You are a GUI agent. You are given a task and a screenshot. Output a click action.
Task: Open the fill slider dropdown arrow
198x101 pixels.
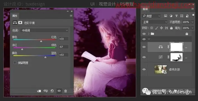point(192,28)
